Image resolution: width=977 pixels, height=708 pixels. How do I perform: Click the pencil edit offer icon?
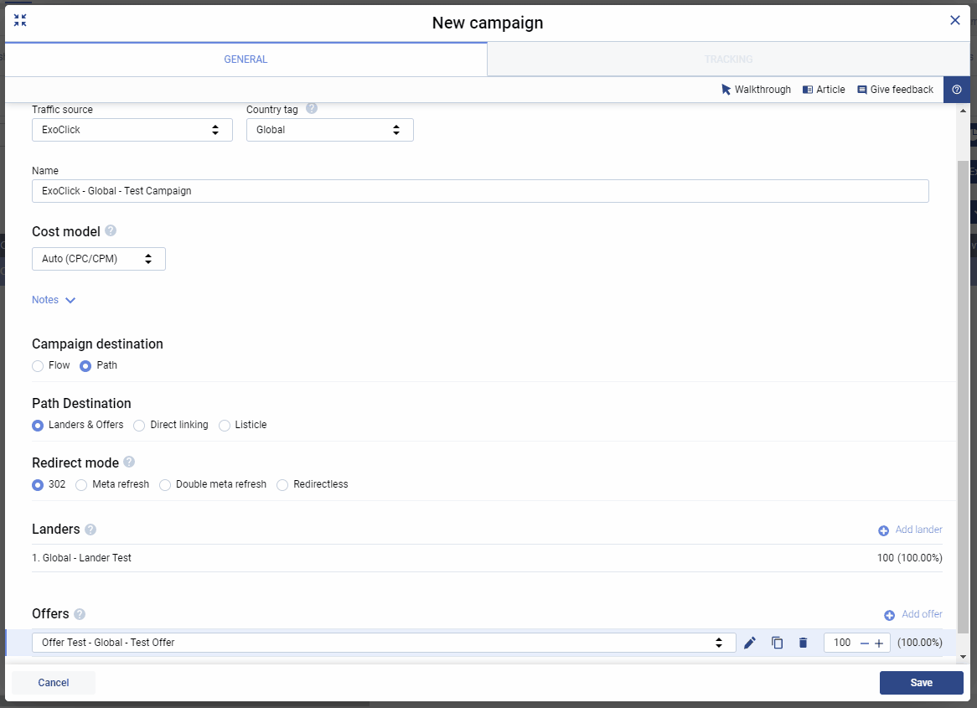pos(750,643)
